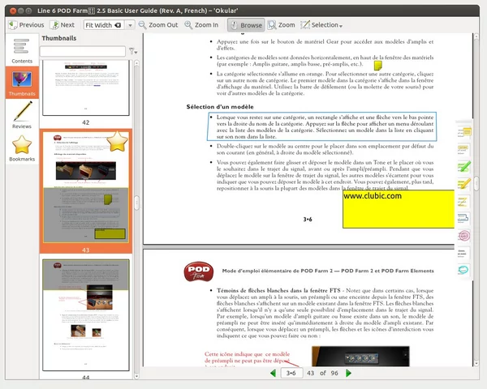Clear the Fit Width zoom field
The height and width of the screenshot is (389, 487).
(118, 25)
